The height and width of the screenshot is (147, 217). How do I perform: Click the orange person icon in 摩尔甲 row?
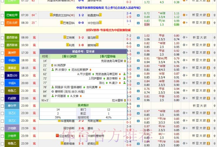pos(208,106)
